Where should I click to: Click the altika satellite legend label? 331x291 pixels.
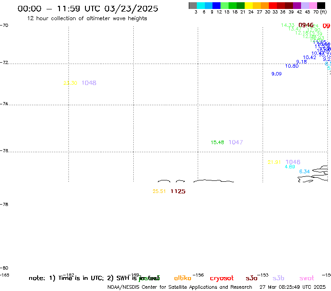[x=182, y=278]
